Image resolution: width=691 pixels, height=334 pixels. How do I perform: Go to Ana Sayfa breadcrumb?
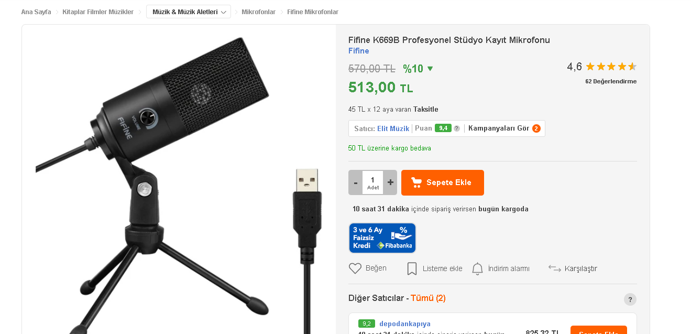(x=36, y=12)
